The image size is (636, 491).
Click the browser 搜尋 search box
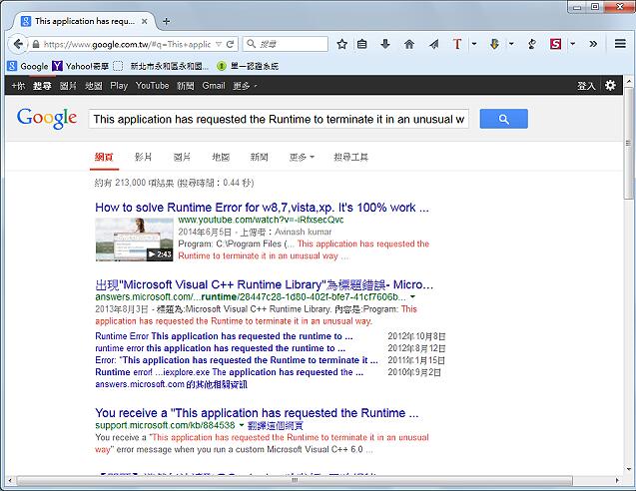pos(286,44)
